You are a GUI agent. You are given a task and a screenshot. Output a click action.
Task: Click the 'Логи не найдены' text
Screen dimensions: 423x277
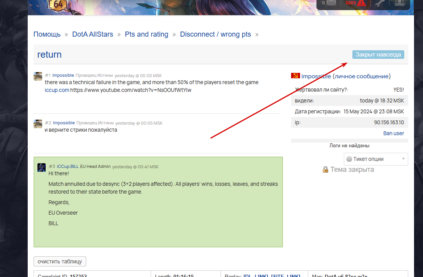pyautogui.click(x=349, y=145)
